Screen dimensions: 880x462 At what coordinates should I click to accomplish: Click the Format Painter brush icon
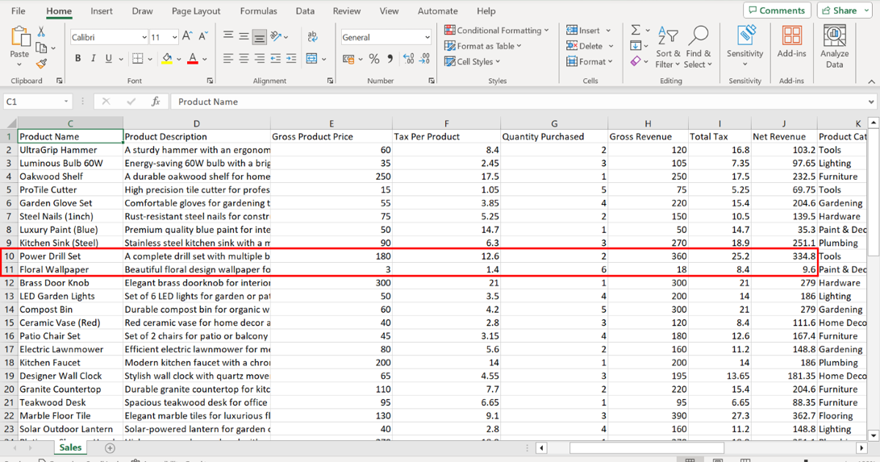click(x=41, y=63)
